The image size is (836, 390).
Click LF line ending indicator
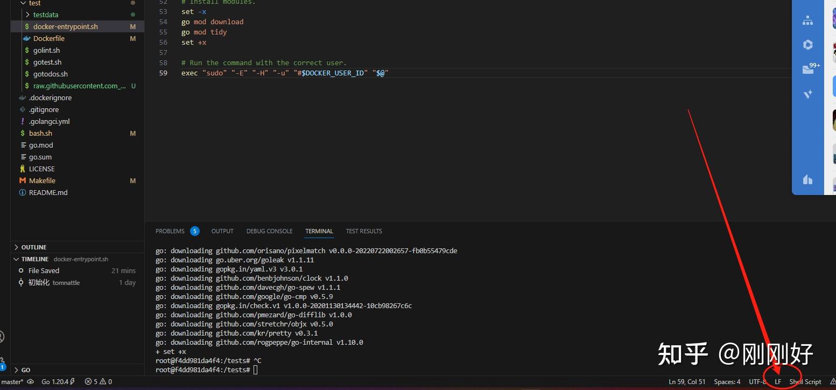[x=777, y=381]
